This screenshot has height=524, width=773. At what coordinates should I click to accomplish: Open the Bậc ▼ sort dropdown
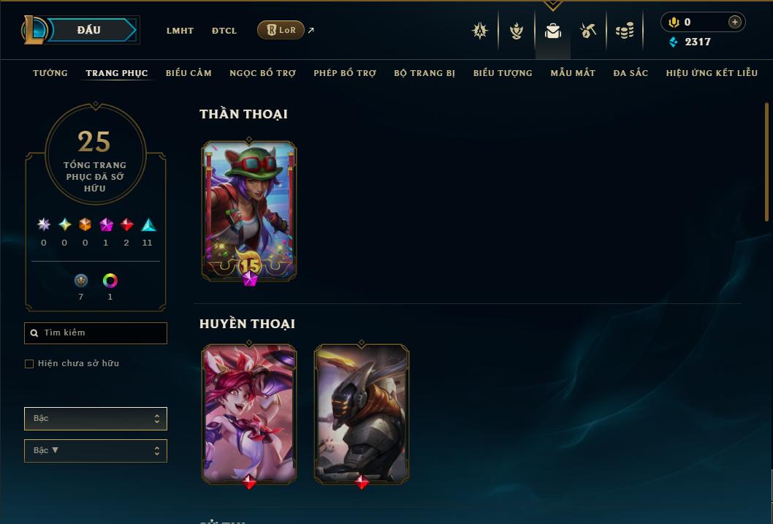coord(96,450)
